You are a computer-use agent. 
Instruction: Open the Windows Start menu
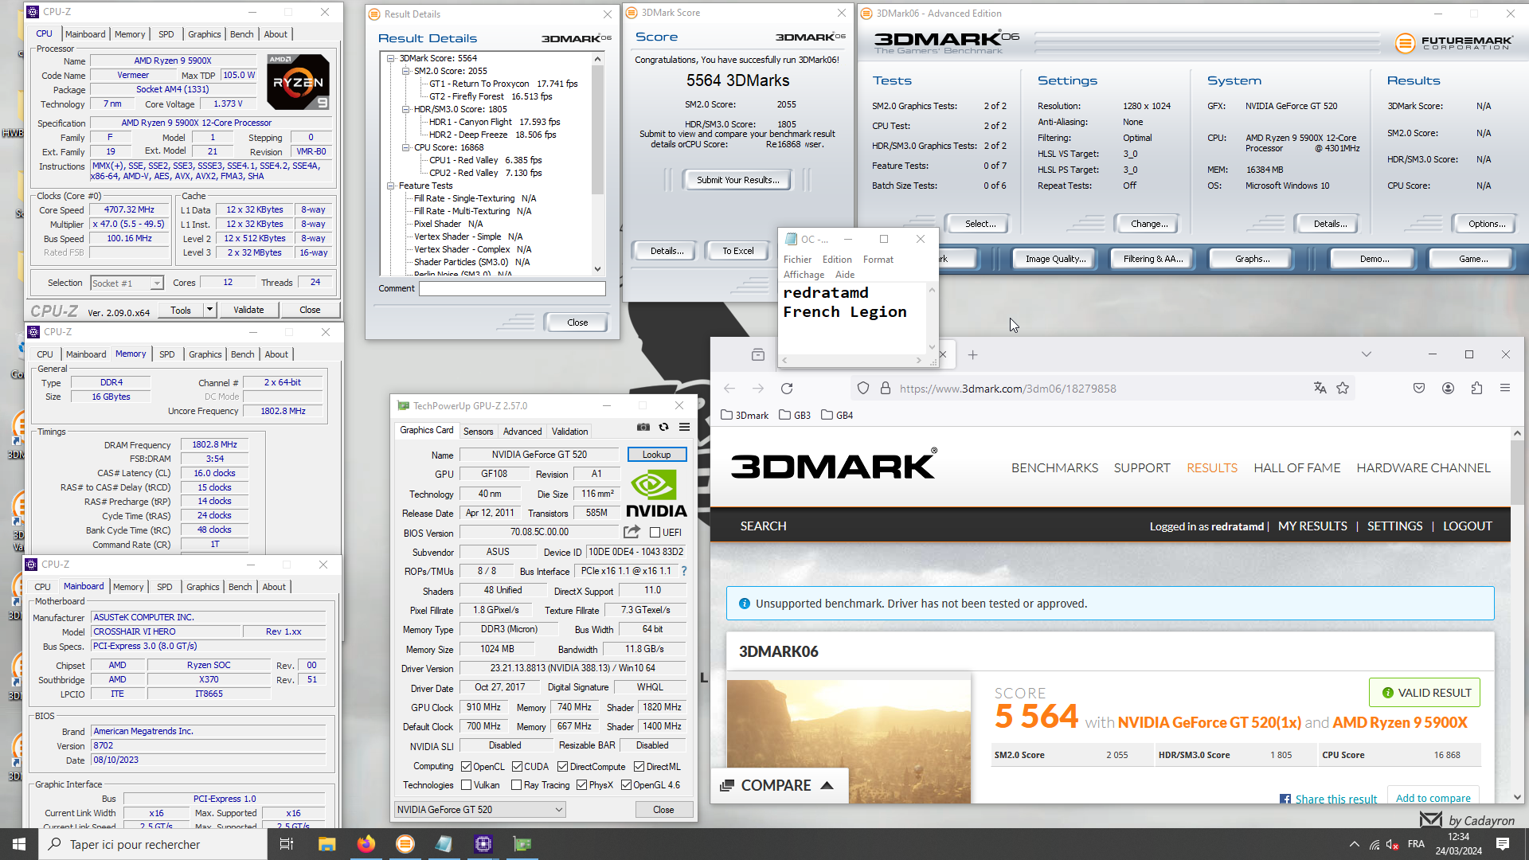pos(19,844)
